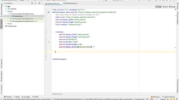Switch editor to Split view
The image size is (179, 100).
pyautogui.click(x=165, y=7)
